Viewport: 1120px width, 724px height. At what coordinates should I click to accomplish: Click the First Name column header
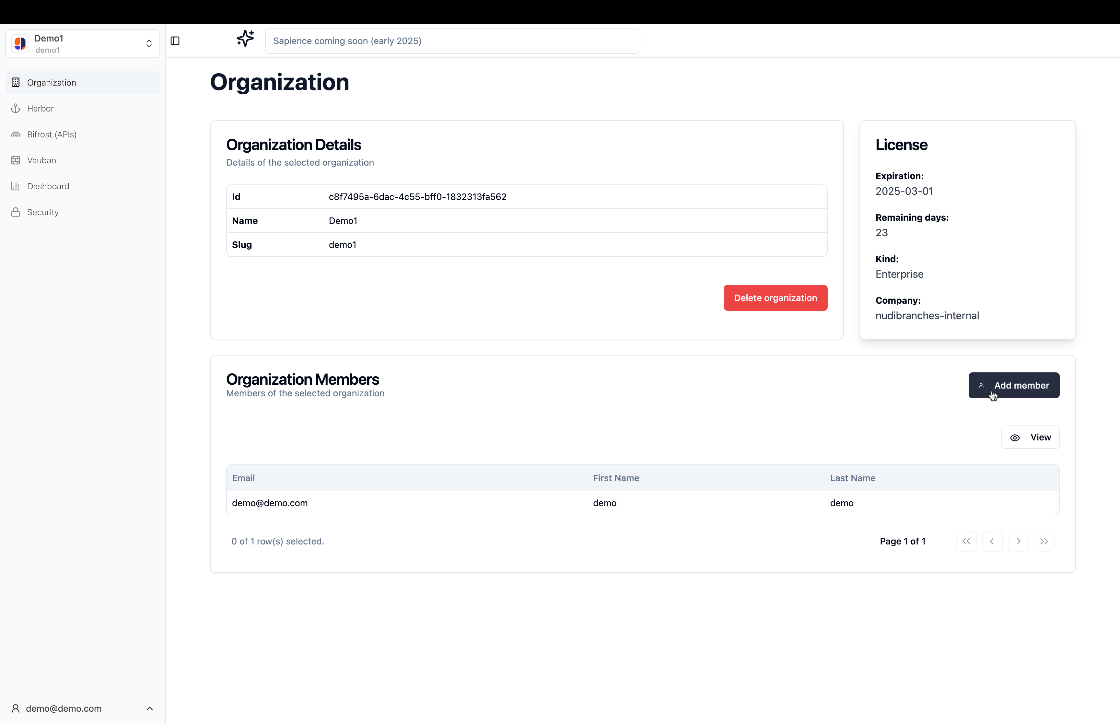[x=616, y=478]
